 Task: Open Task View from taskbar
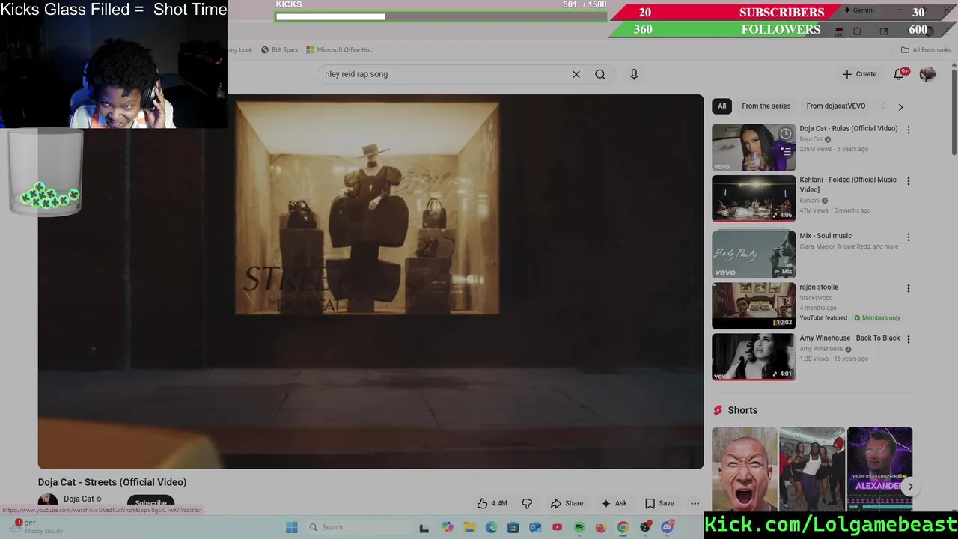click(x=424, y=527)
